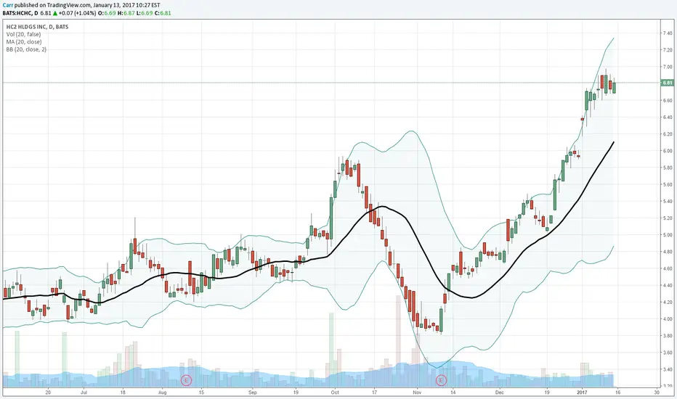This screenshot has width=677, height=399.
Task: Click the close value 'C:6.81'
Action: 163,13
